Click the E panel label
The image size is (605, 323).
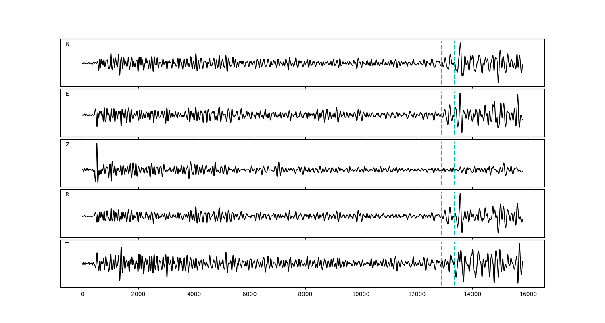pos(67,94)
